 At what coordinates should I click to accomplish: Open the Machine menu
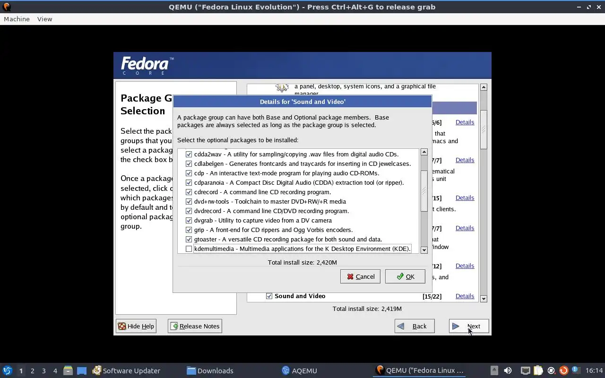pyautogui.click(x=17, y=19)
